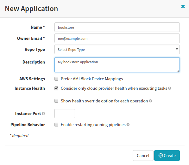189x165 pixels.
Task: Click help icon next to cloud provider health
Action: click(170, 88)
